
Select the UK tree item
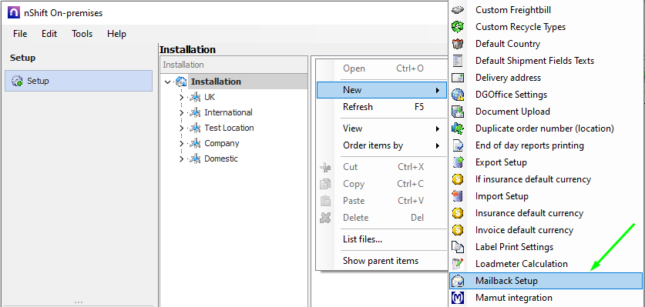coord(210,98)
